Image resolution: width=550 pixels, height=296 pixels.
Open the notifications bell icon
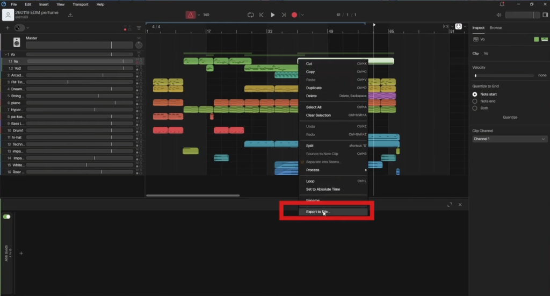coord(502,4)
